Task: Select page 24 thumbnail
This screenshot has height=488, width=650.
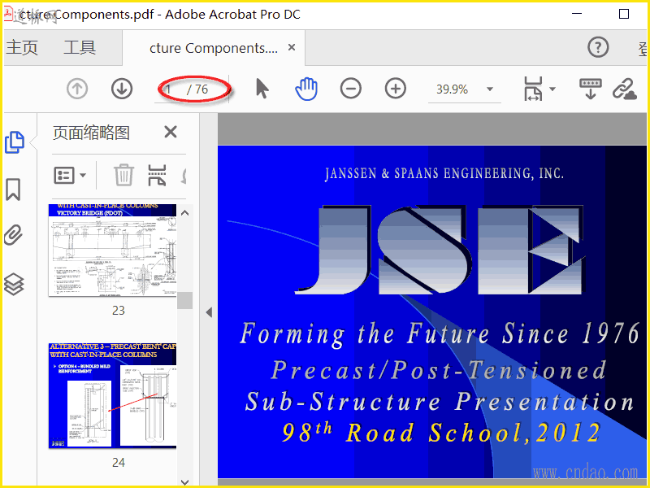Action: point(112,395)
